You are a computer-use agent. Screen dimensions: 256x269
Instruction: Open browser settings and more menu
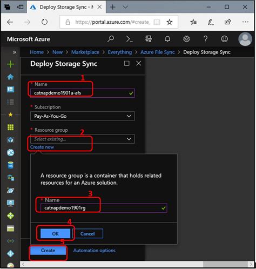coord(245,22)
